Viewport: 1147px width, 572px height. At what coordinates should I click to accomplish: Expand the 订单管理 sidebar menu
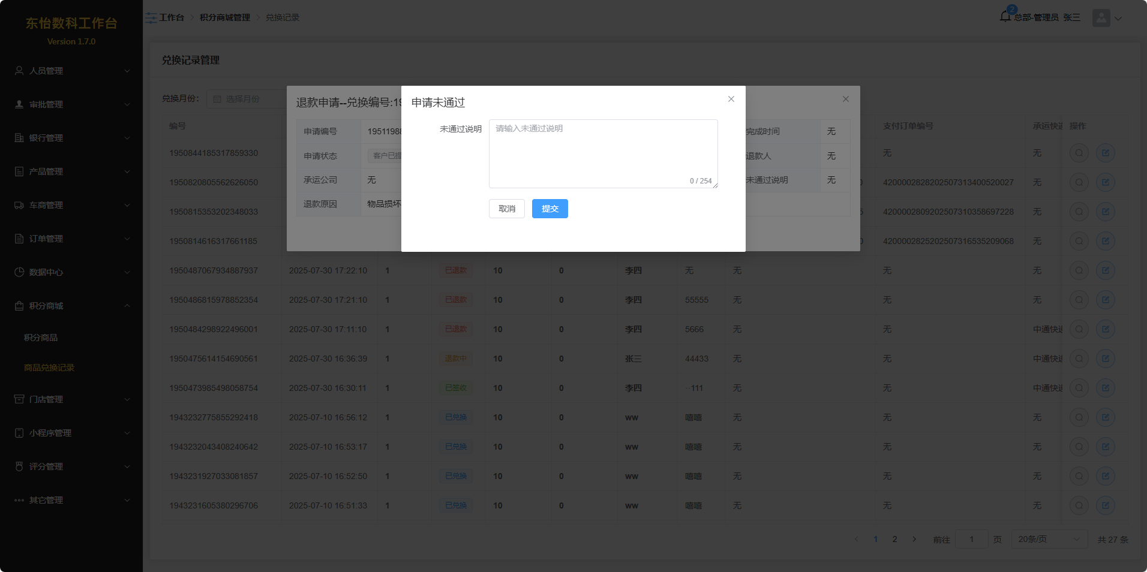point(71,239)
